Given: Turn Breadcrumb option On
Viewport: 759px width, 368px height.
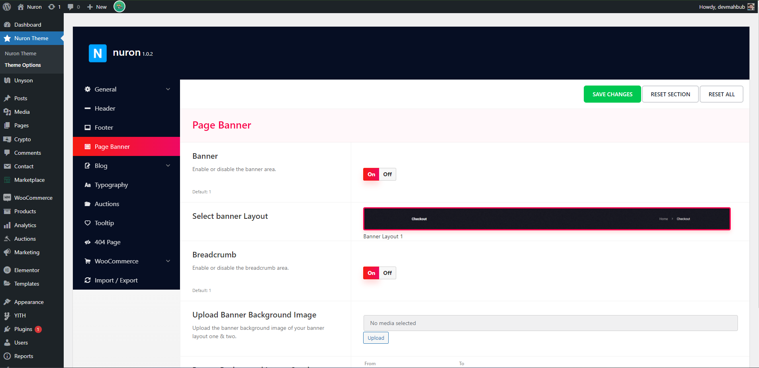Looking at the screenshot, I should [371, 273].
